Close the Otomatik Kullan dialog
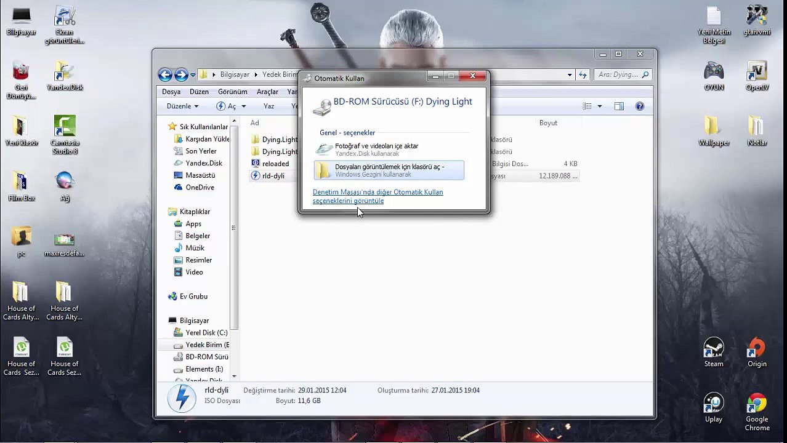This screenshot has width=787, height=443. pyautogui.click(x=473, y=76)
